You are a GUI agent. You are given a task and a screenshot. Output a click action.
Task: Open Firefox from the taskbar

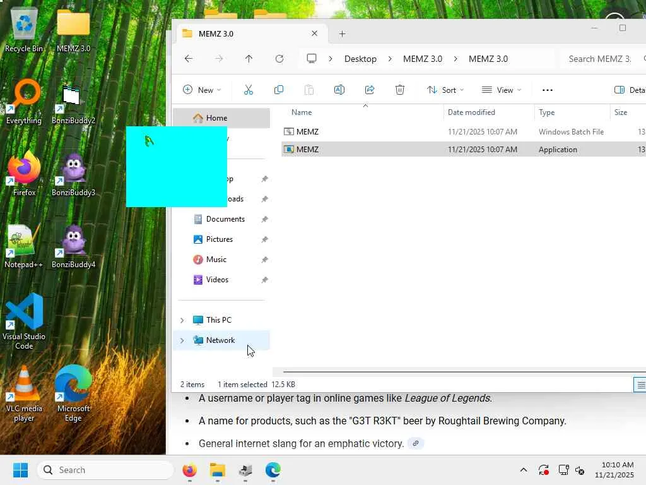[189, 470]
